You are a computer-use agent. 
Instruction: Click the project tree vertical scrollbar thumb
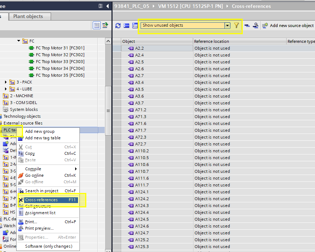108,111
